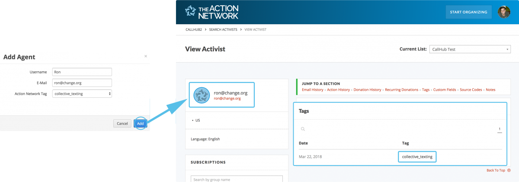Click Date column header in Tags

pos(303,143)
